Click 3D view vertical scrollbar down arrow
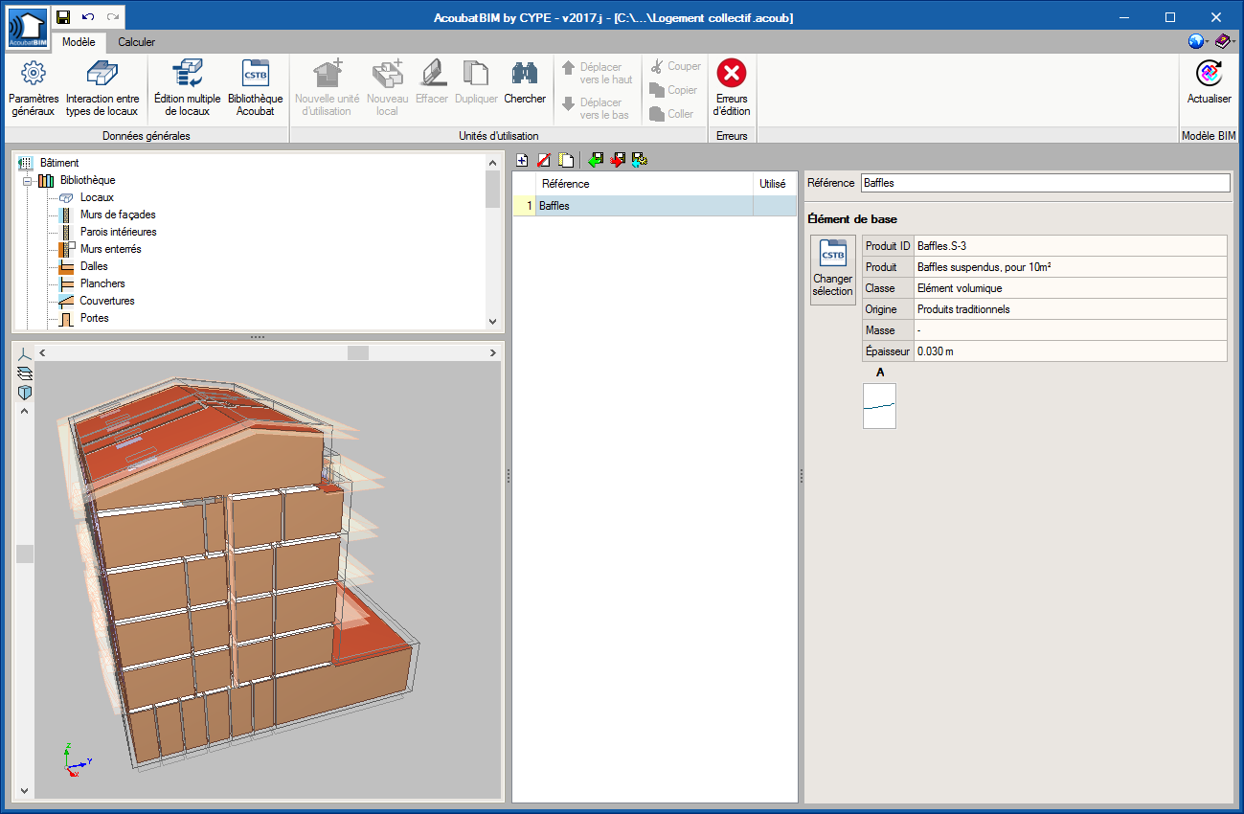 click(x=25, y=791)
